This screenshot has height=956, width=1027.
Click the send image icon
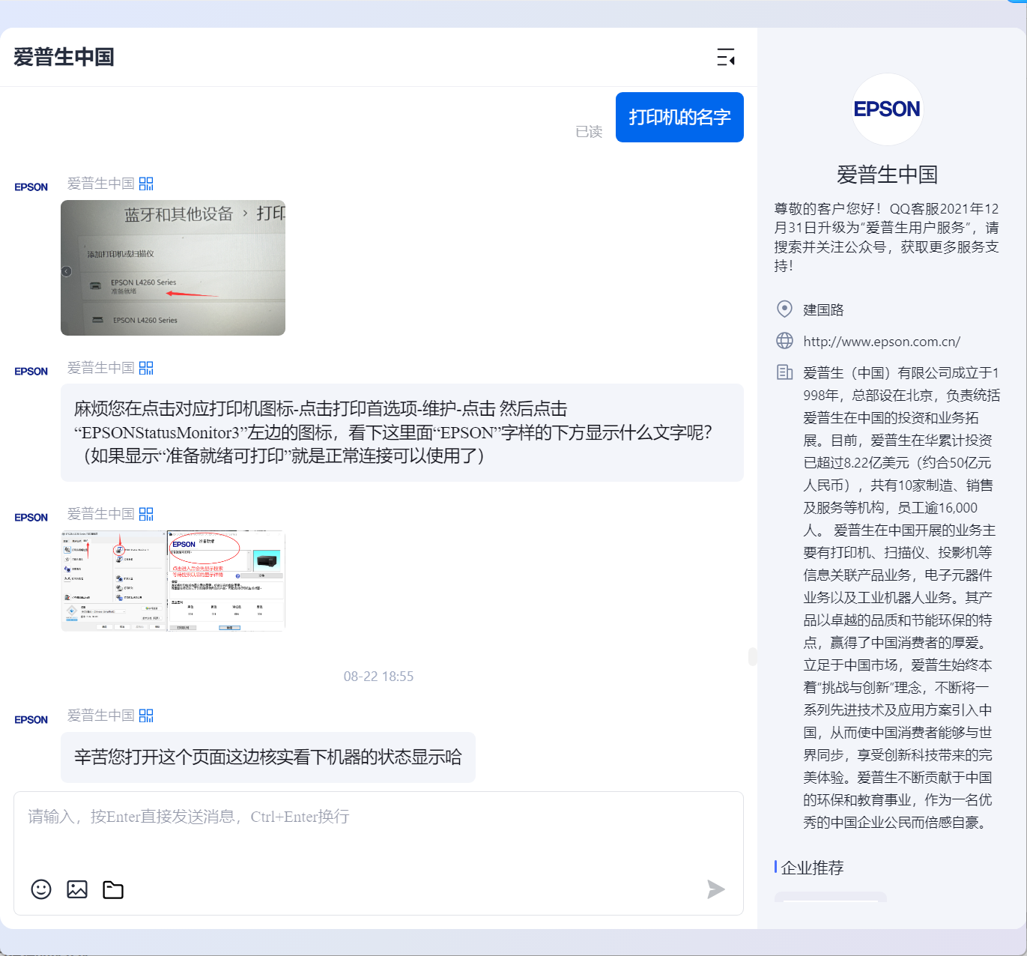(x=77, y=889)
